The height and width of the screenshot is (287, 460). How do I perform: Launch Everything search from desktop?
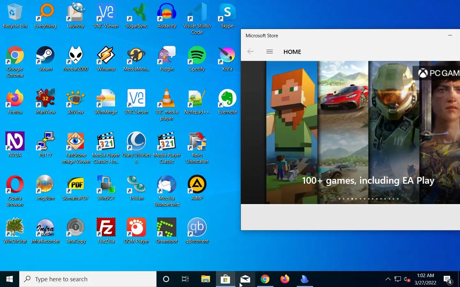45,16
